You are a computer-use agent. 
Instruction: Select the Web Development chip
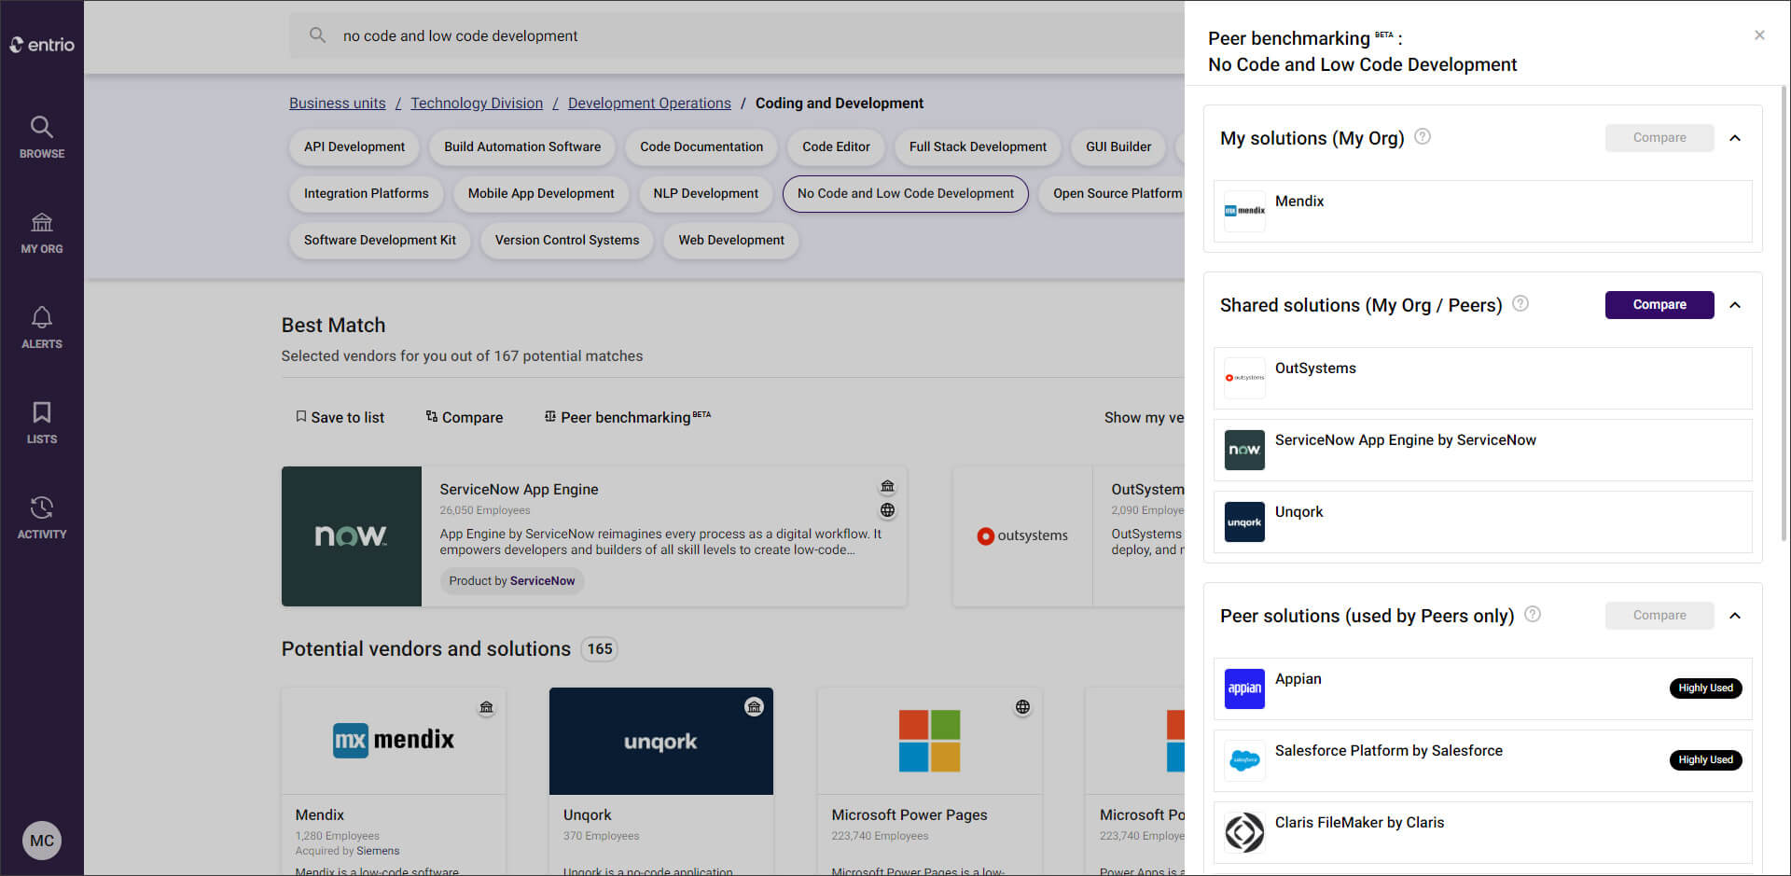[731, 240]
